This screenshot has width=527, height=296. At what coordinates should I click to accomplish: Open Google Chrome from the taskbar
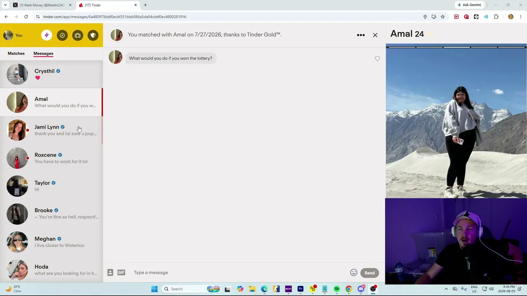(349, 289)
